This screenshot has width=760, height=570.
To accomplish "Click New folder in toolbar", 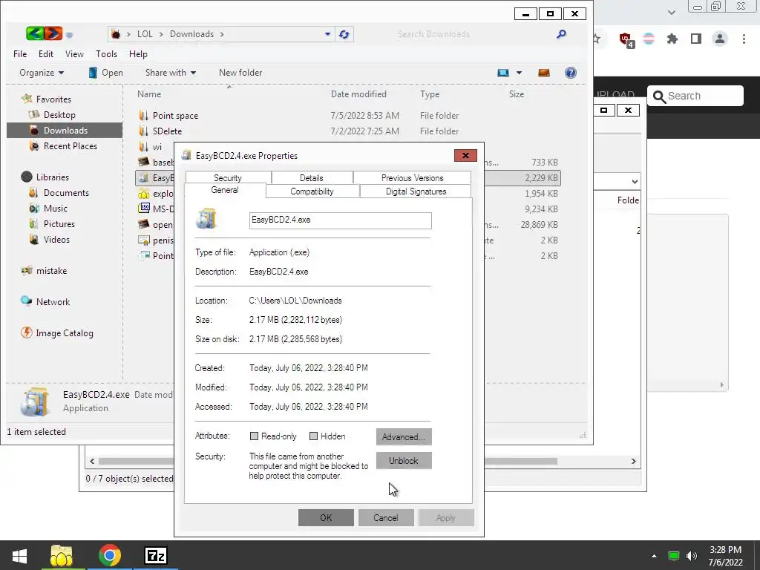I will [x=240, y=73].
